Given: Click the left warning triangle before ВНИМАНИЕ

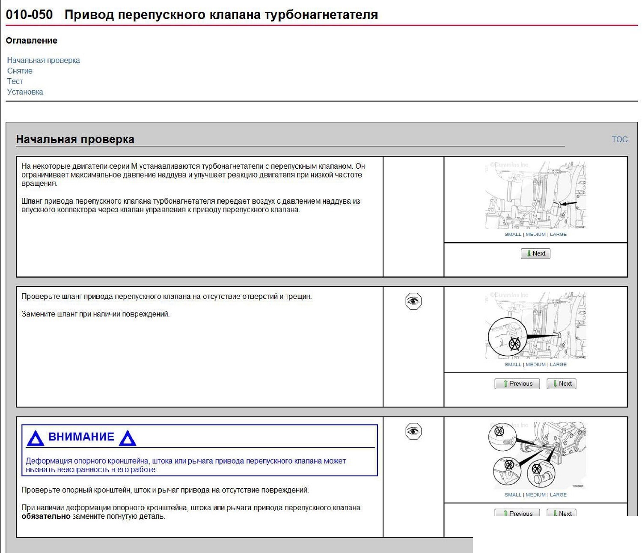Looking at the screenshot, I should point(35,438).
